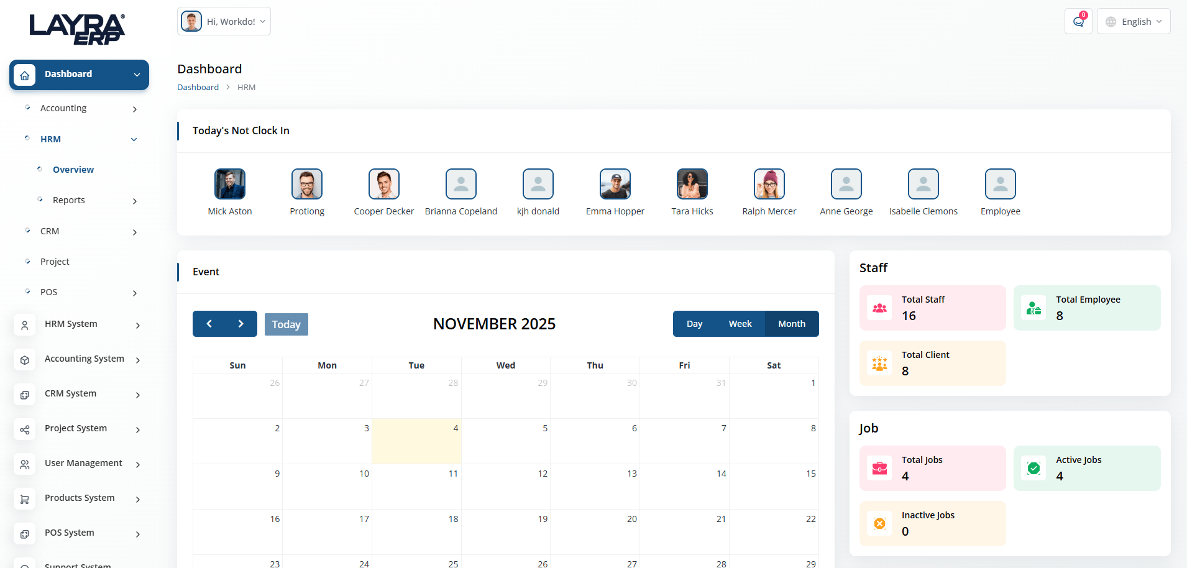The image size is (1187, 568).
Task: Select Cooper Decker's profile photo
Action: click(384, 184)
